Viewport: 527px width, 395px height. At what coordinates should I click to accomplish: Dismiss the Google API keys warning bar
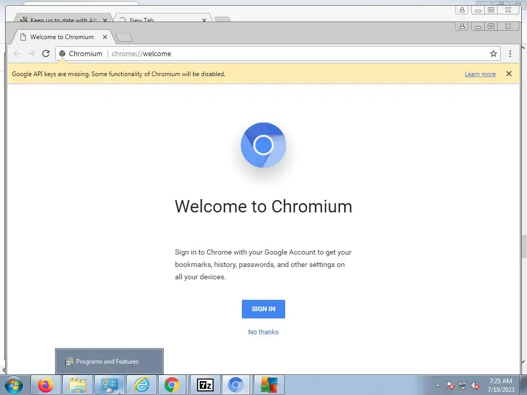[x=509, y=74]
